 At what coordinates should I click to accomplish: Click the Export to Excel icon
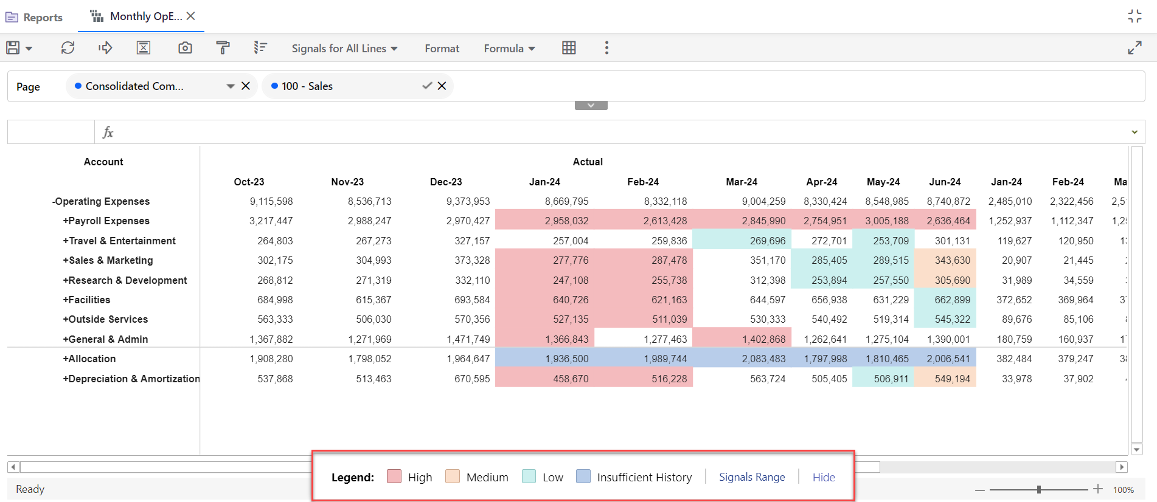(144, 48)
